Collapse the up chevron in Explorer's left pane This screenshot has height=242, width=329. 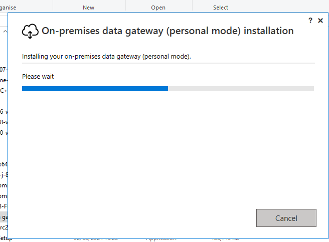(5, 32)
